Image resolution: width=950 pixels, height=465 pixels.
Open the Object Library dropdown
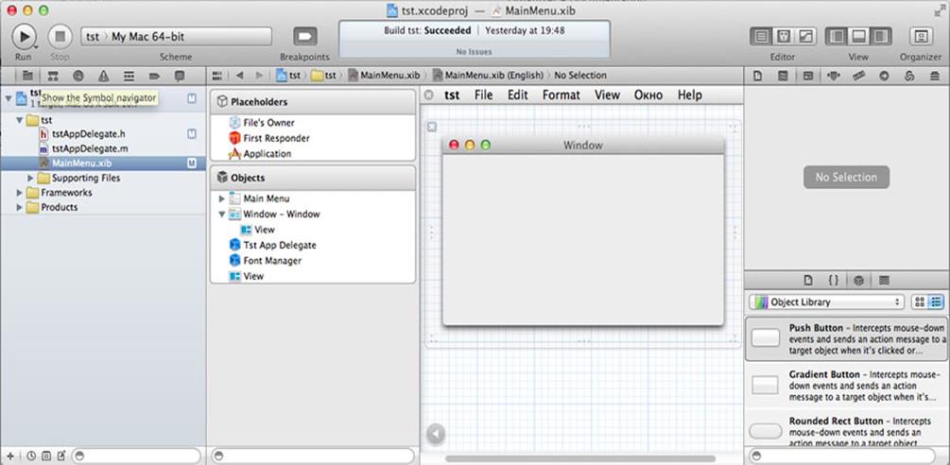click(x=826, y=301)
